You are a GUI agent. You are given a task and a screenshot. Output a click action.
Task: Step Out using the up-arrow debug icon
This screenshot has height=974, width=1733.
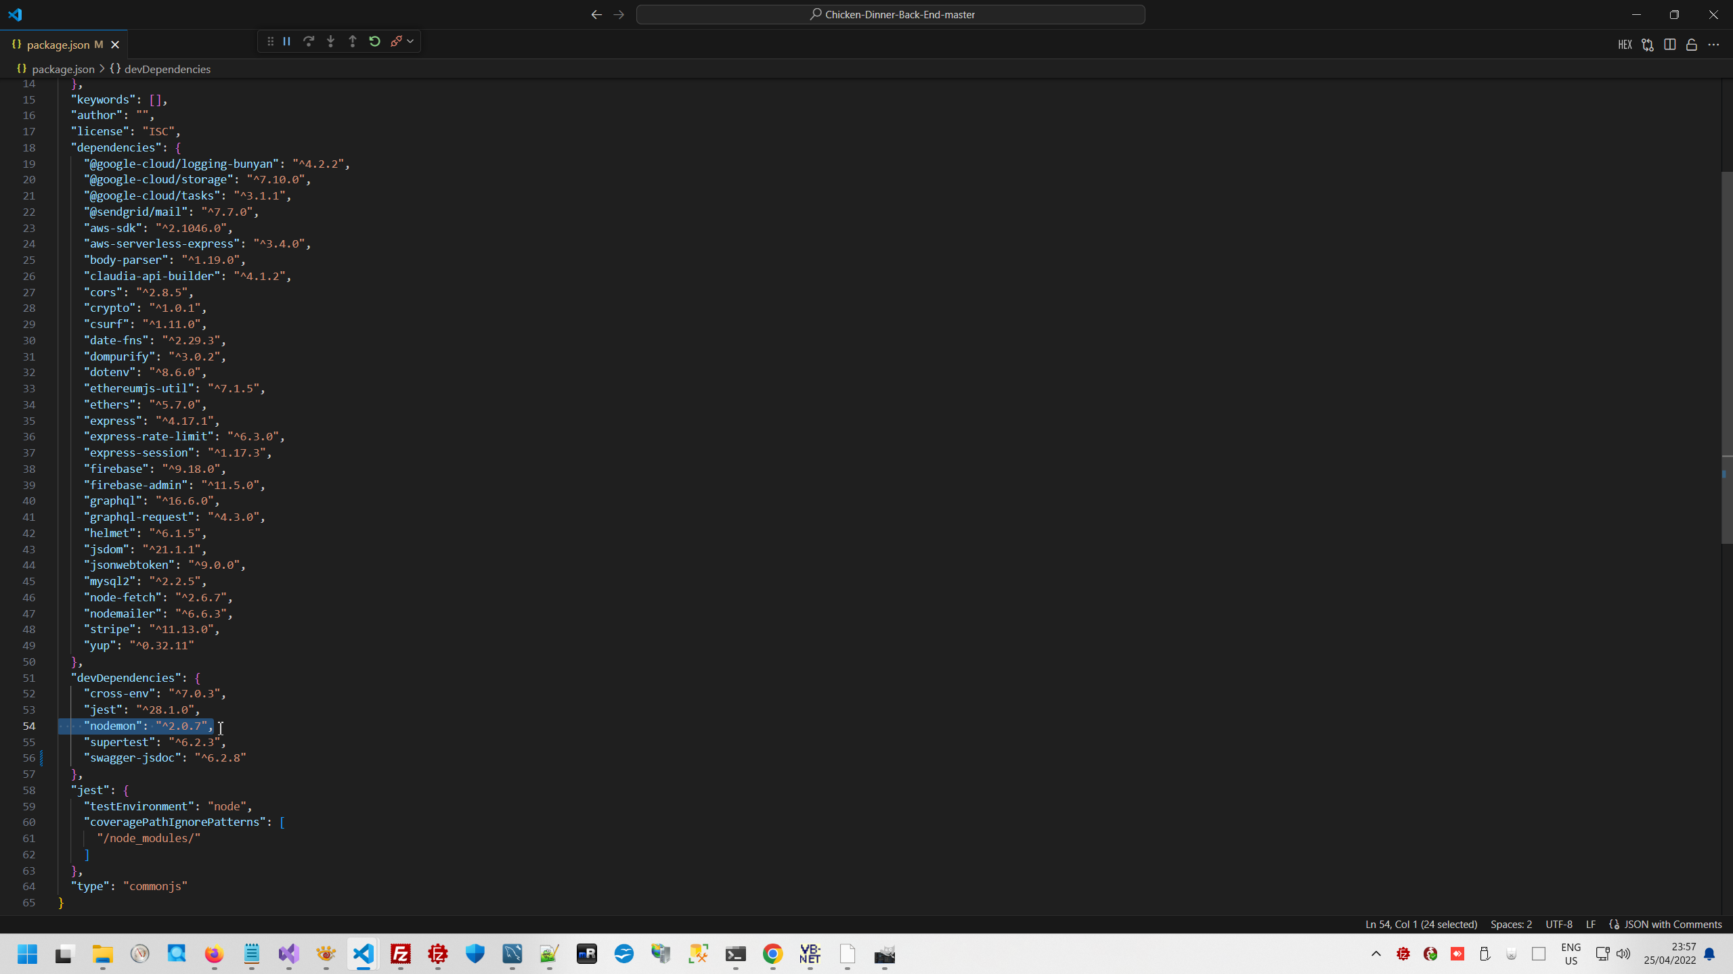[x=352, y=41]
